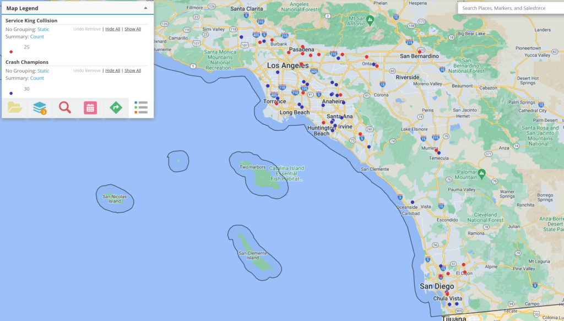The width and height of the screenshot is (564, 321).
Task: Click Static link under Service King Collision
Action: [43, 30]
